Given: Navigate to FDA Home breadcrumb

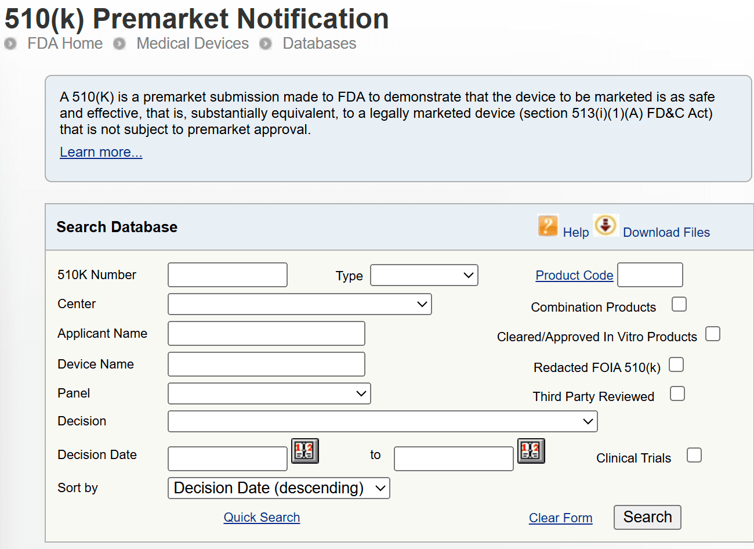Looking at the screenshot, I should [65, 44].
